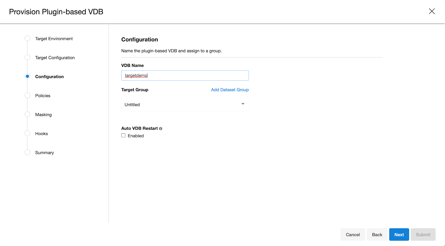Close the Provision Plugin-based VDB dialog
This screenshot has height=246, width=445.
pos(432,11)
